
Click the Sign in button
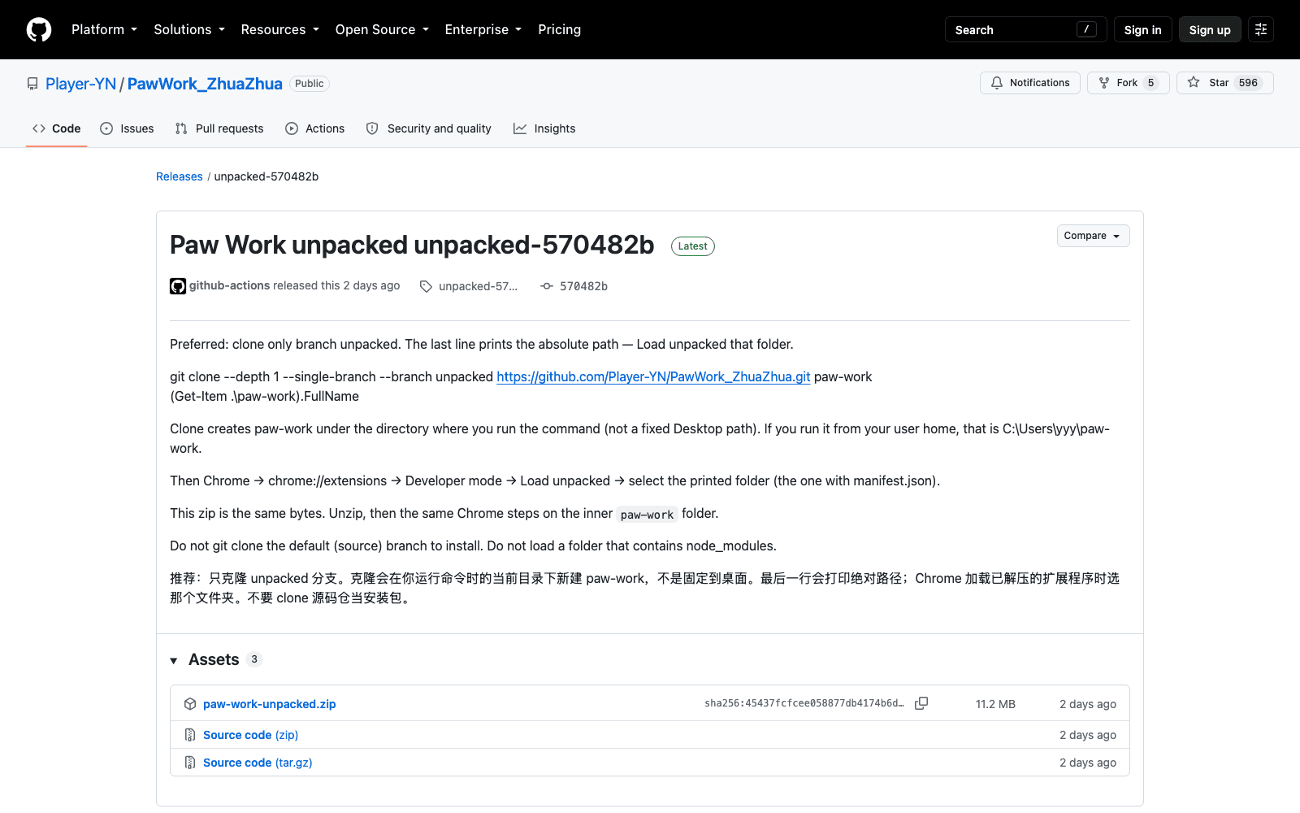tap(1142, 29)
